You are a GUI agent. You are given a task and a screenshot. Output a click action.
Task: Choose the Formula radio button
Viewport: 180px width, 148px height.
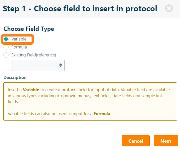coord(6,47)
